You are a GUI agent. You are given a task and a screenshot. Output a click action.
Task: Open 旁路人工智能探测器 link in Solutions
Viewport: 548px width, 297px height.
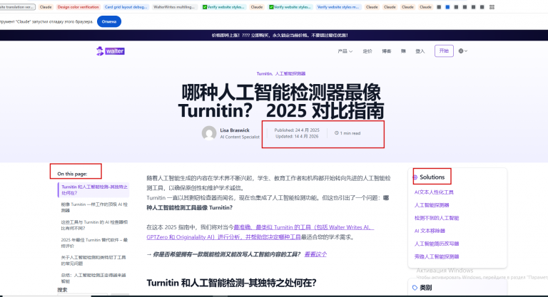(437, 256)
